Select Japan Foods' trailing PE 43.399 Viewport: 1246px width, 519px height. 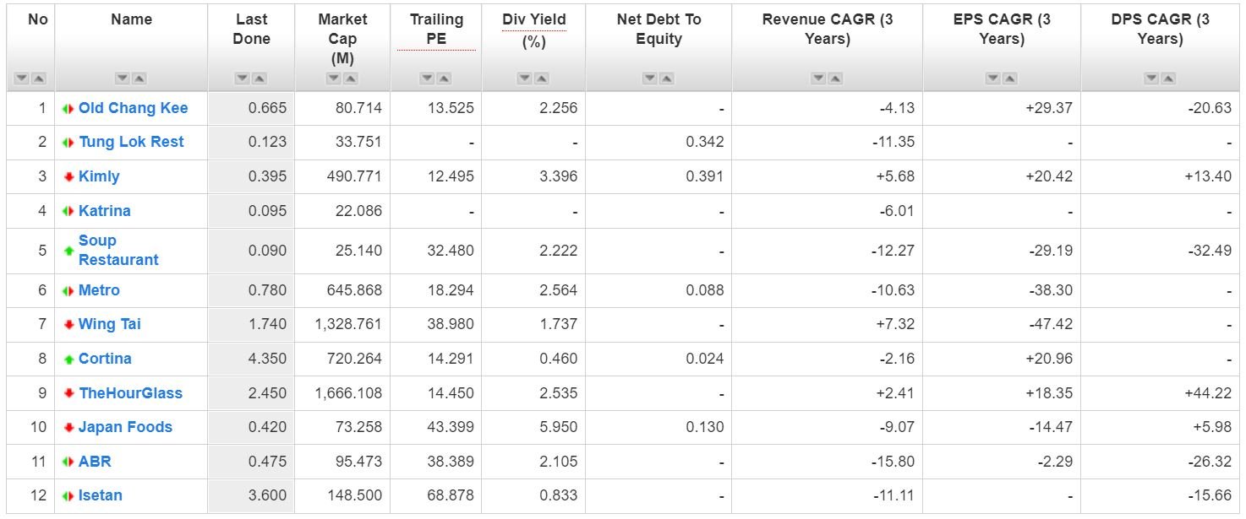pos(451,427)
